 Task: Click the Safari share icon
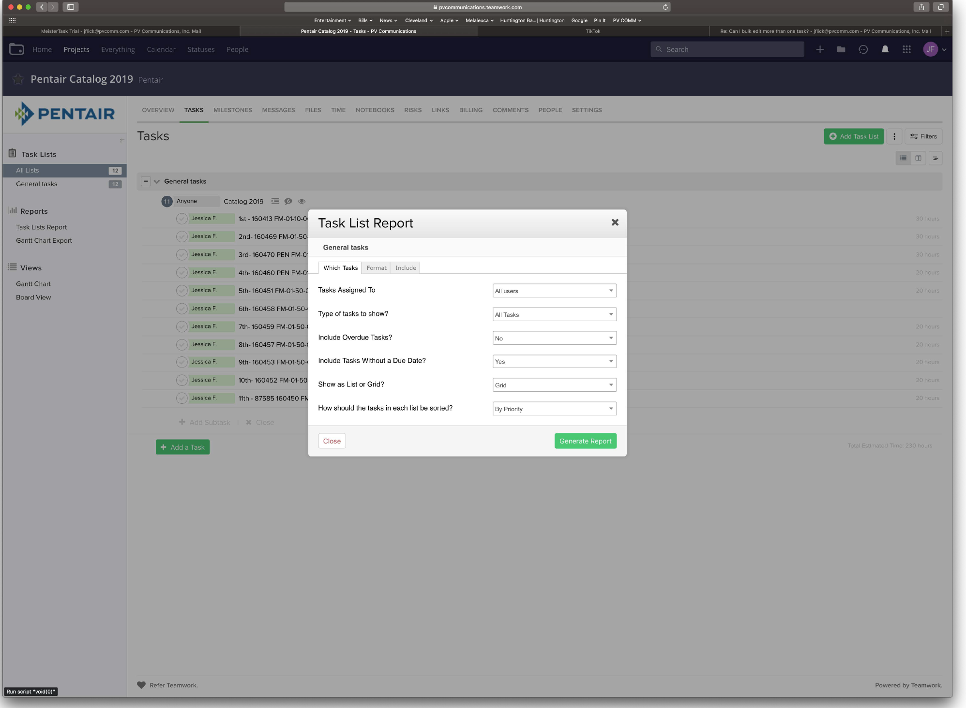coord(921,7)
